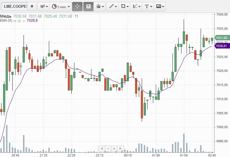Open the candlestick chart type dropdown
This screenshot has width=230, height=157.
click(x=43, y=6)
